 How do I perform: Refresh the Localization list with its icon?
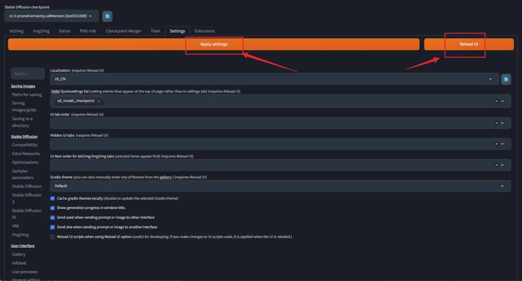pos(506,79)
